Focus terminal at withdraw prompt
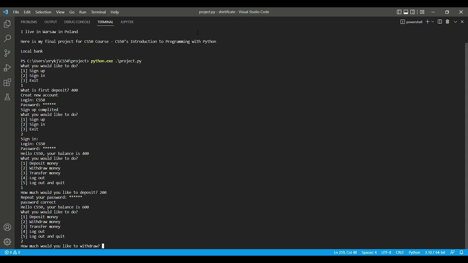The height and width of the screenshot is (263, 468). tap(63, 246)
